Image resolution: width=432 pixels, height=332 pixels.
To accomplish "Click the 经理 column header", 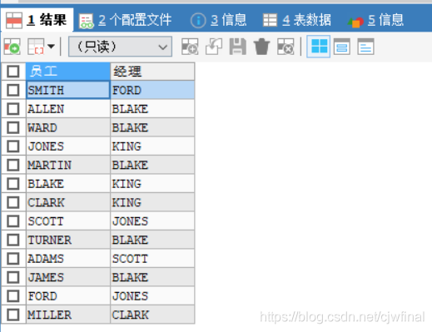I will click(152, 72).
